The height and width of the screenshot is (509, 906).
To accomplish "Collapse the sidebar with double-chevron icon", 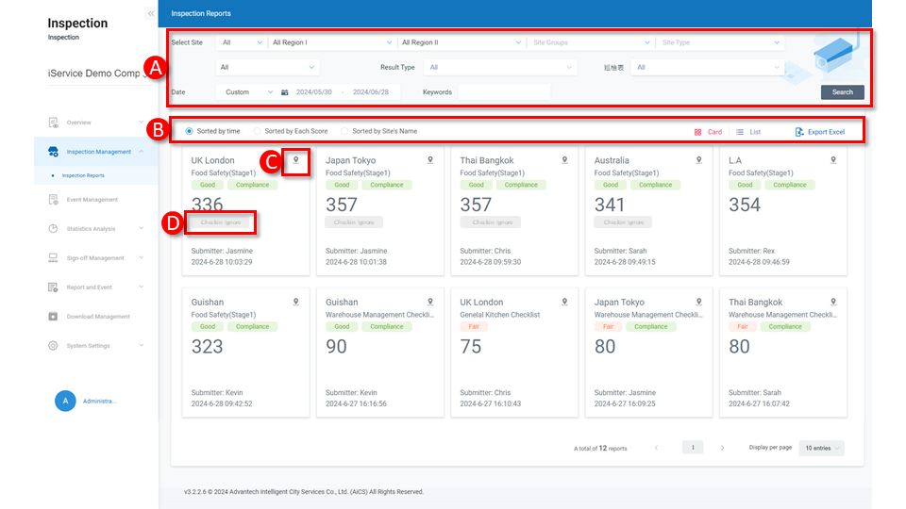I will [x=151, y=13].
